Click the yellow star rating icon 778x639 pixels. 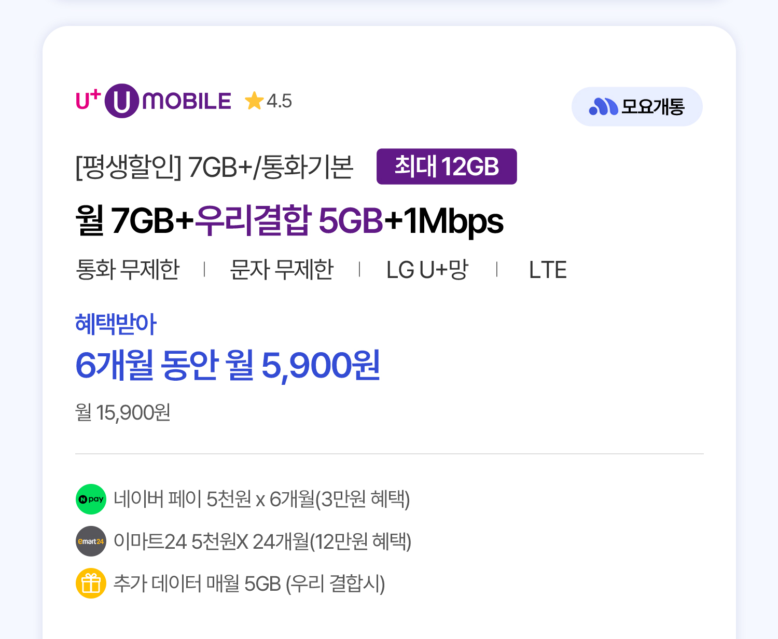click(254, 101)
